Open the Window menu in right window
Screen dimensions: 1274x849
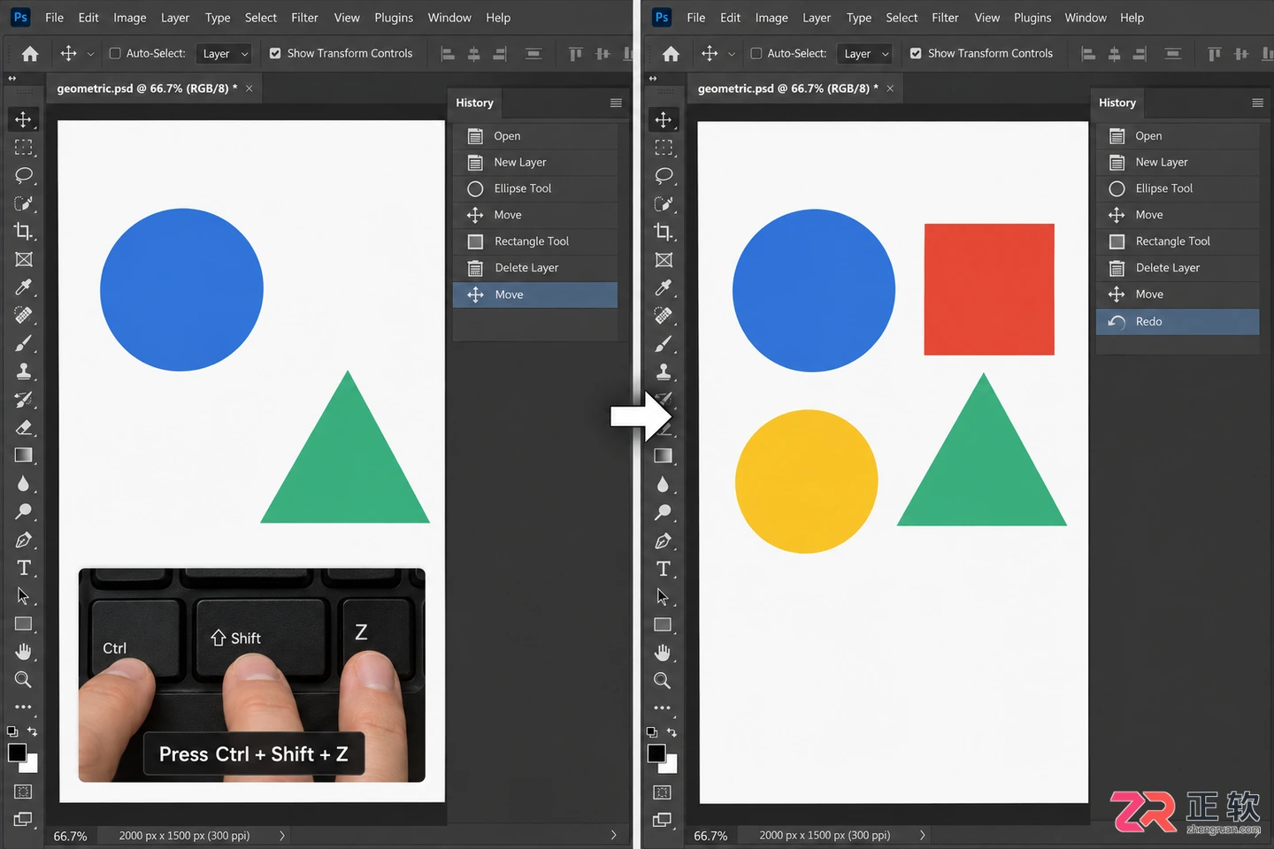coord(1086,18)
